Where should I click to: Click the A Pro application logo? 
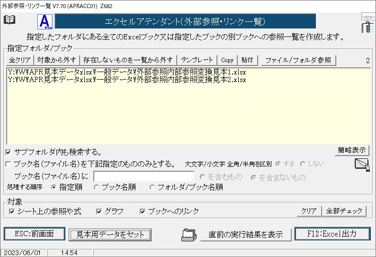pyautogui.click(x=45, y=22)
